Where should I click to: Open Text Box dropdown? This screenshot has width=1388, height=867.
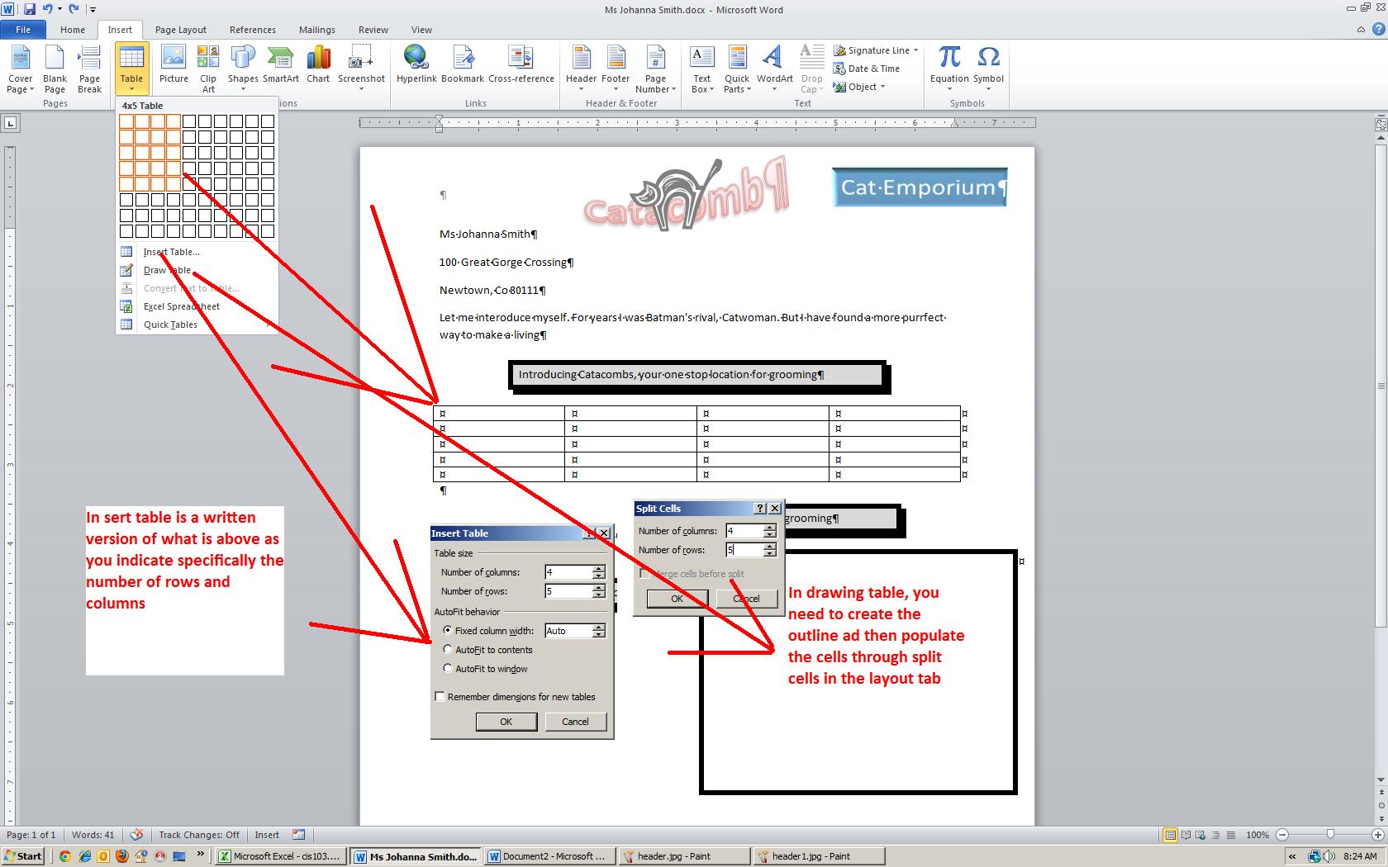coord(701,69)
